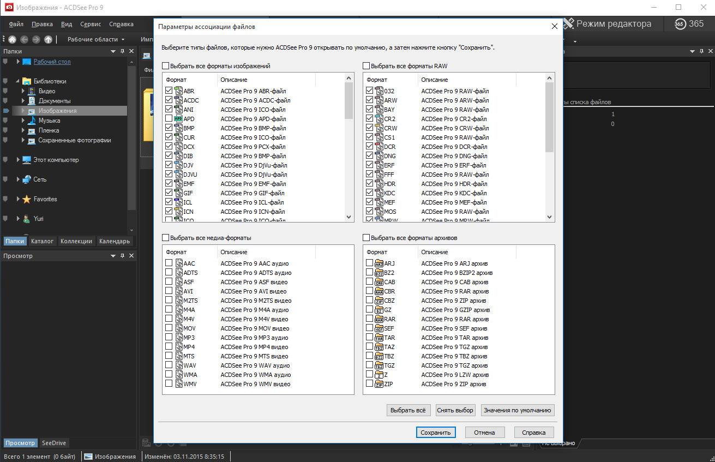Click the Изображения icon in status bar
The image size is (715, 462).
tap(89, 457)
